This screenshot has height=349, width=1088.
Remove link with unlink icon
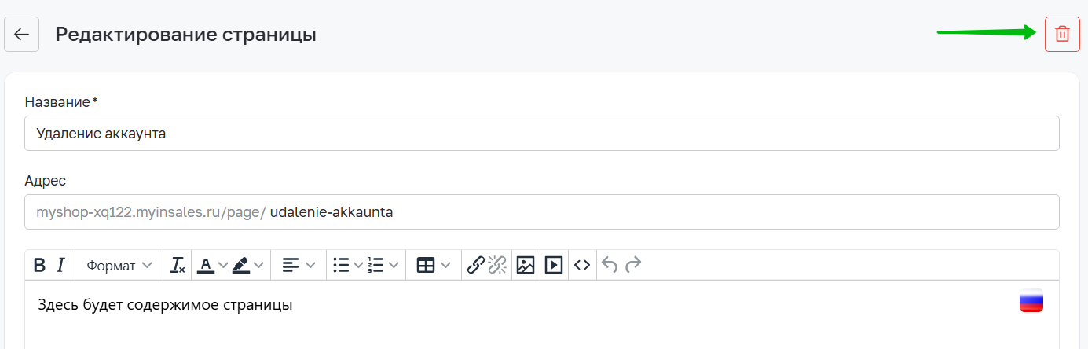tap(498, 265)
